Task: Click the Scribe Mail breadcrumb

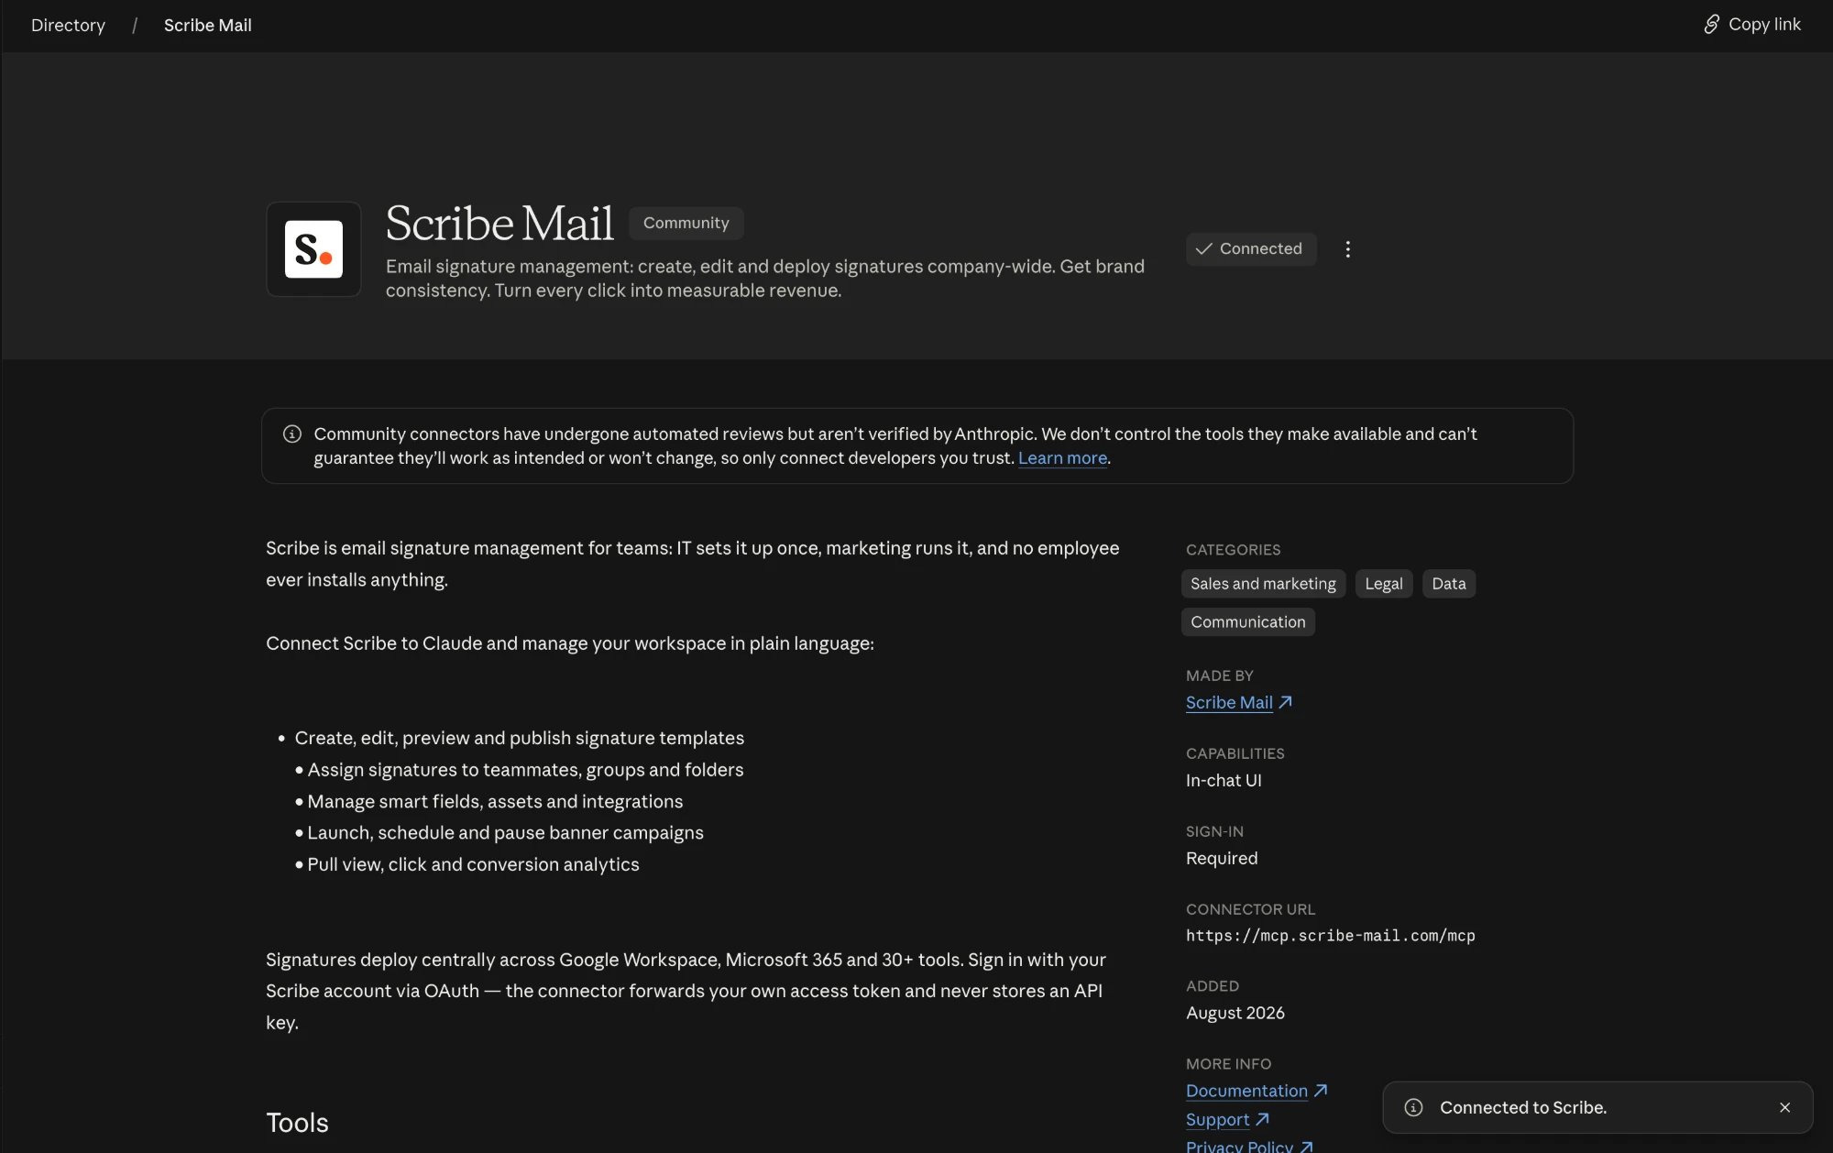Action: click(x=207, y=25)
